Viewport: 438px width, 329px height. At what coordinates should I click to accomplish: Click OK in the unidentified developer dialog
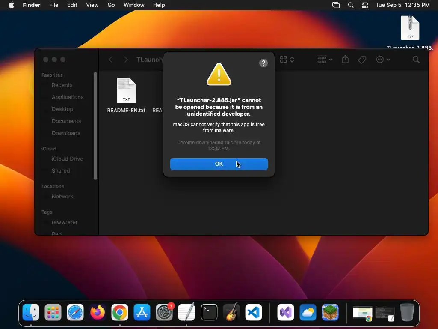tap(219, 164)
